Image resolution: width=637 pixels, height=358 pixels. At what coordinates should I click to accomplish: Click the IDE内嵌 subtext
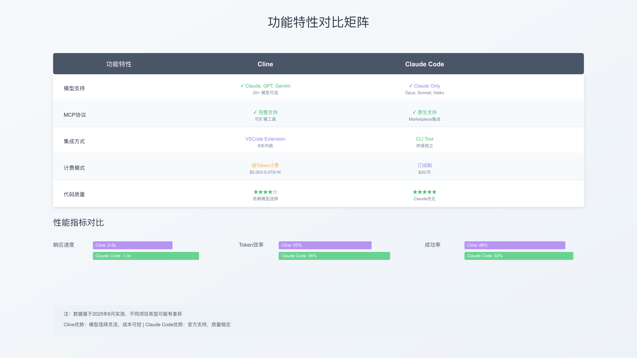tap(265, 146)
